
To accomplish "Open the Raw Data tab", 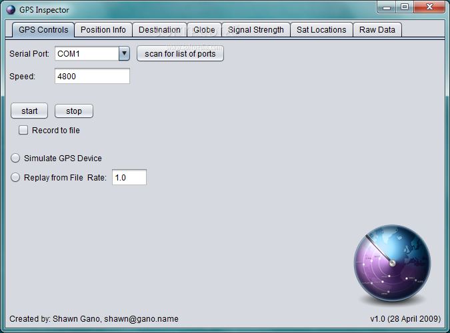I will pos(377,30).
